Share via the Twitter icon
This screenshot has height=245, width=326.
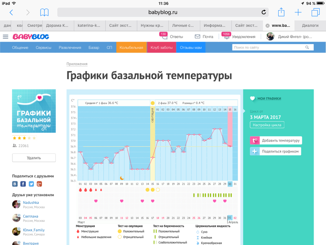coord(31,184)
